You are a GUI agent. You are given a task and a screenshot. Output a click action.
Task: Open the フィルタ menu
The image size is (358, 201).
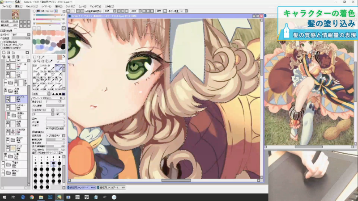pos(70,6)
